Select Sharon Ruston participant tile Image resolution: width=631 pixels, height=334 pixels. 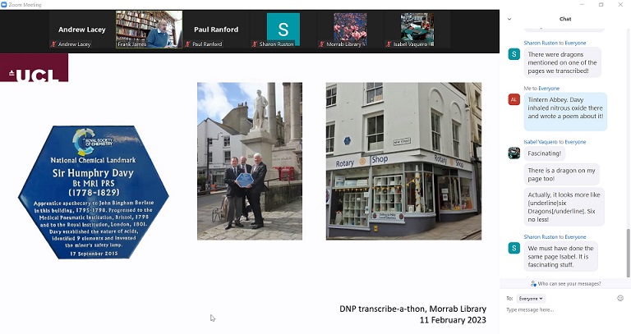[x=283, y=30]
